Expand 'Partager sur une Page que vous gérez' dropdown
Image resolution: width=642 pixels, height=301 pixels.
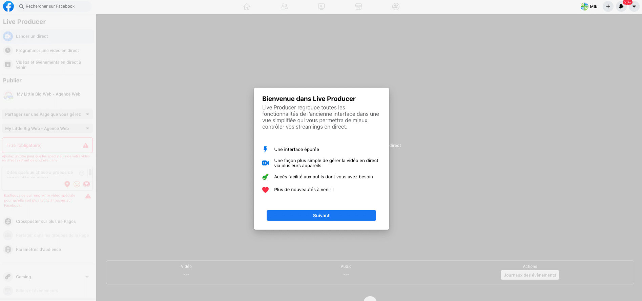pyautogui.click(x=47, y=115)
